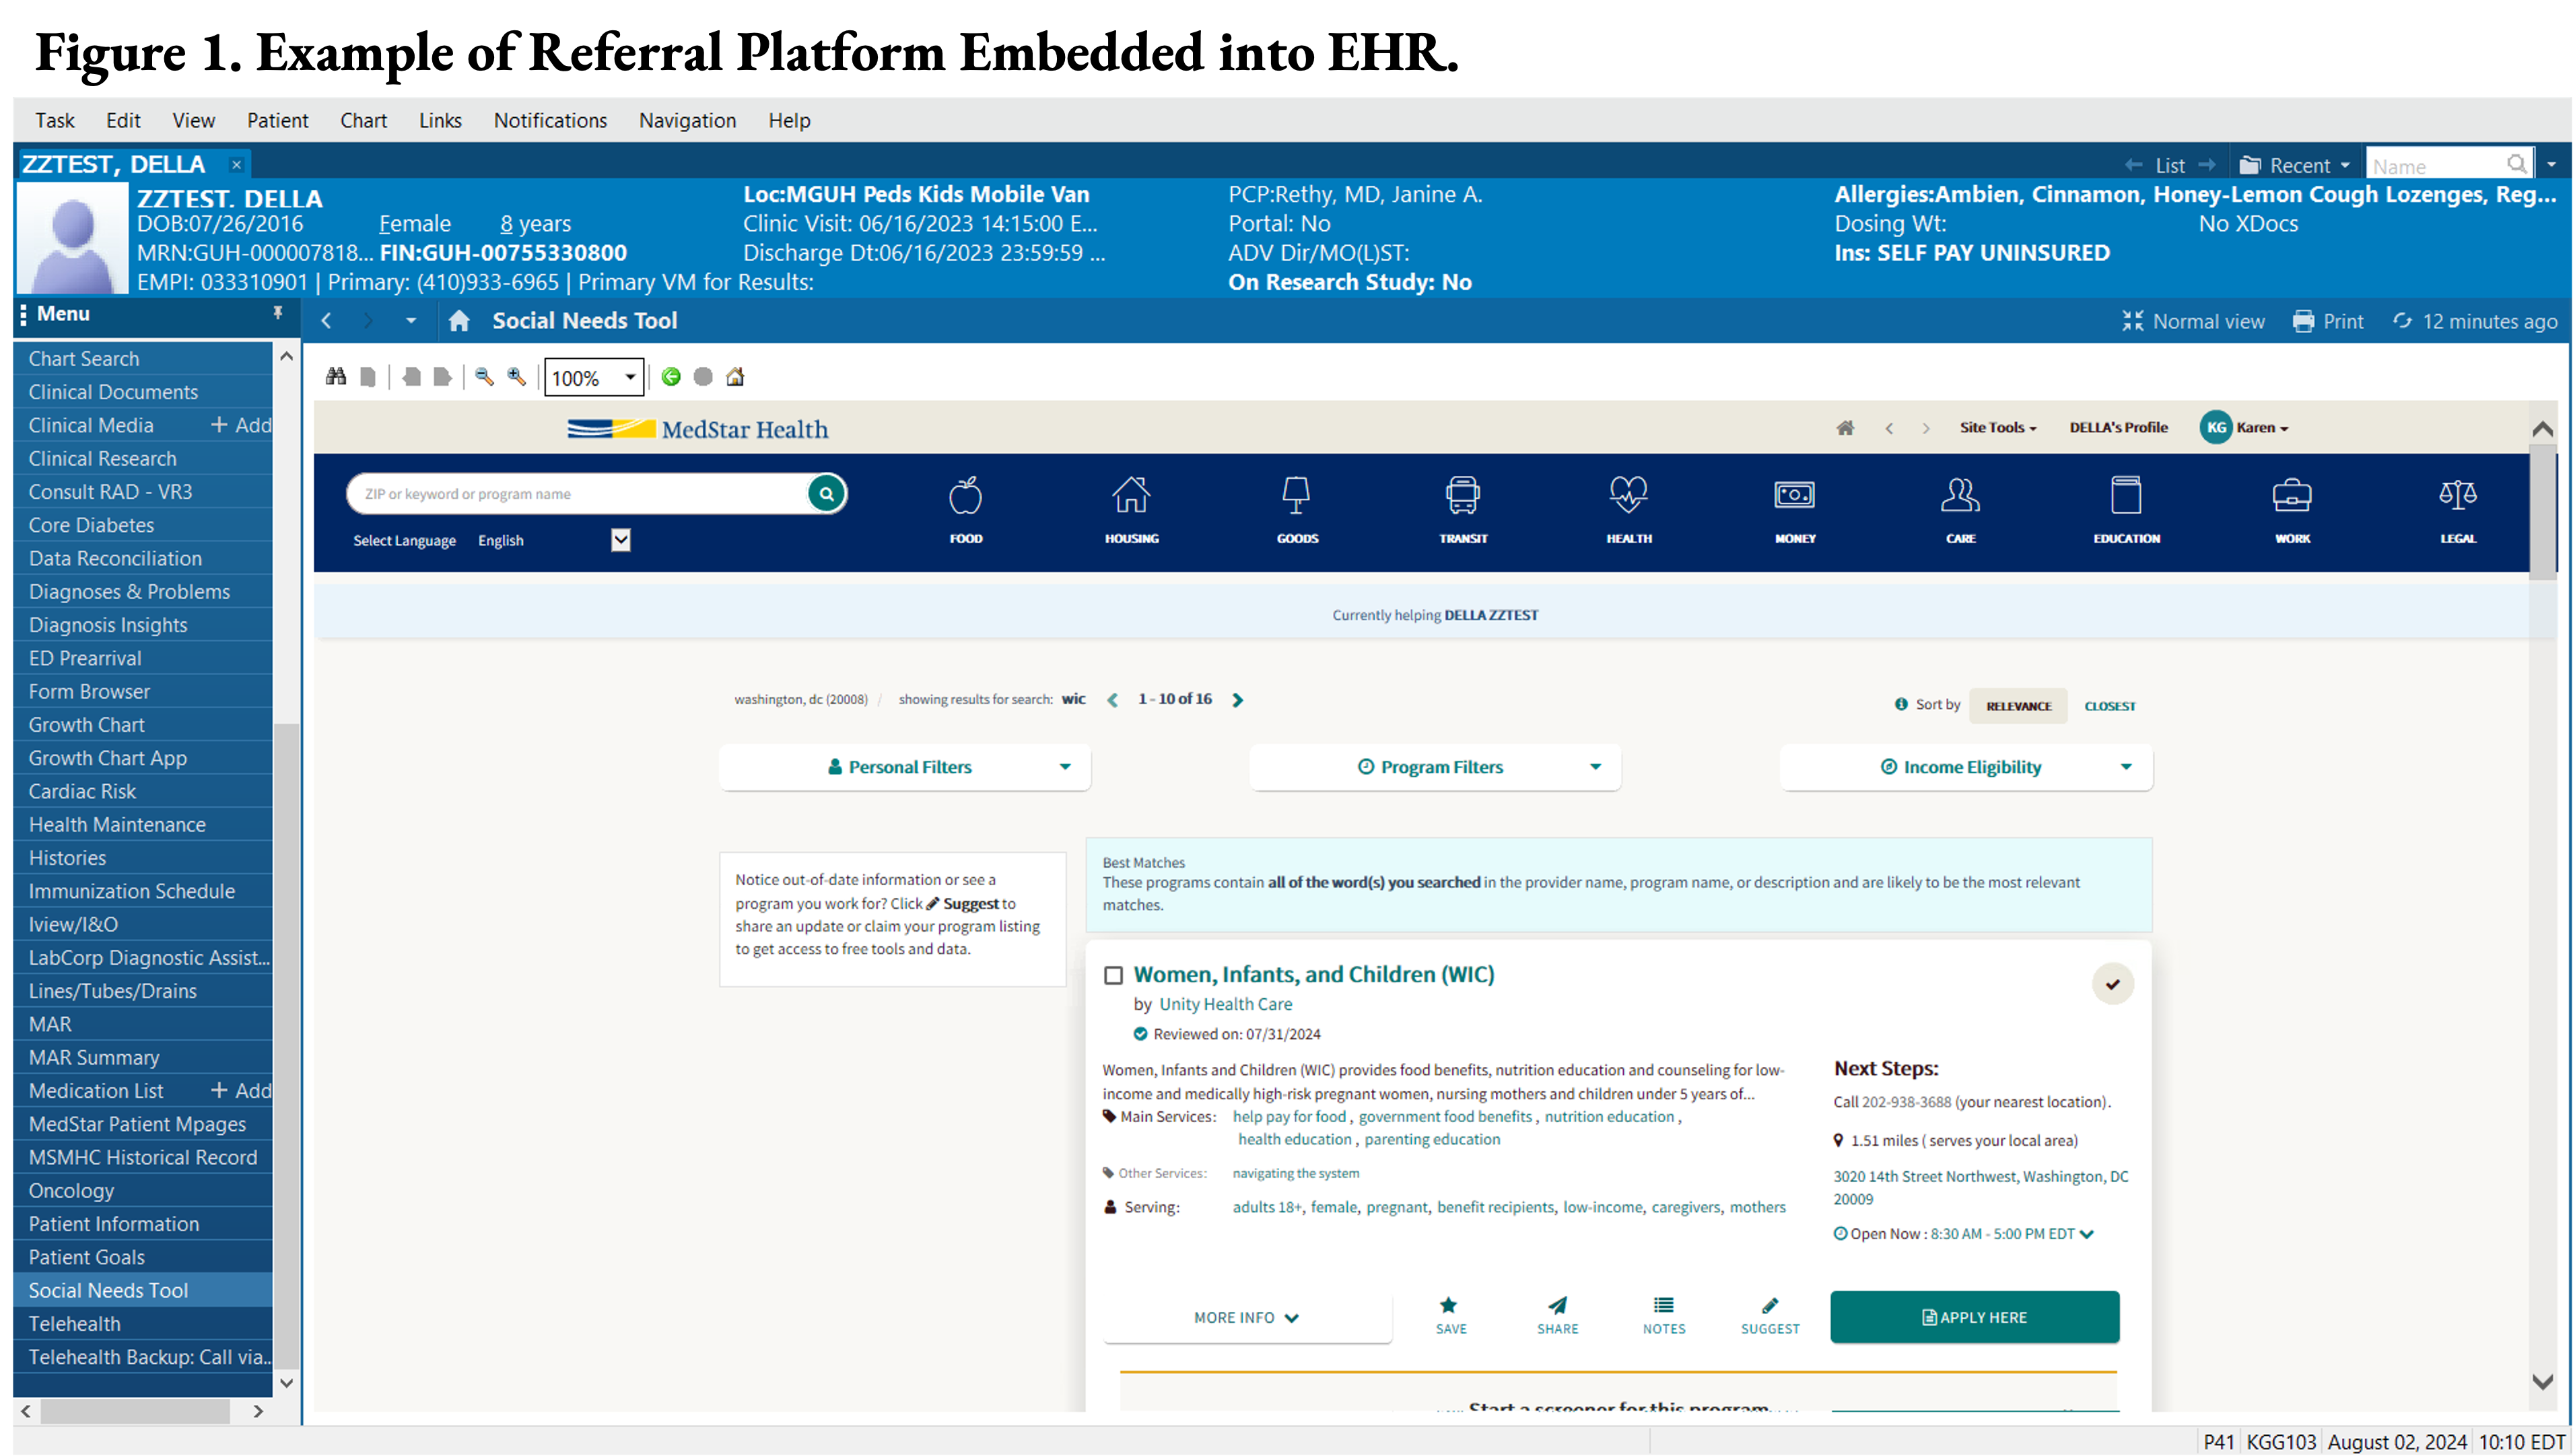Click the small home icon in browser toolbar
This screenshot has height=1456, width=2573.
click(x=735, y=376)
